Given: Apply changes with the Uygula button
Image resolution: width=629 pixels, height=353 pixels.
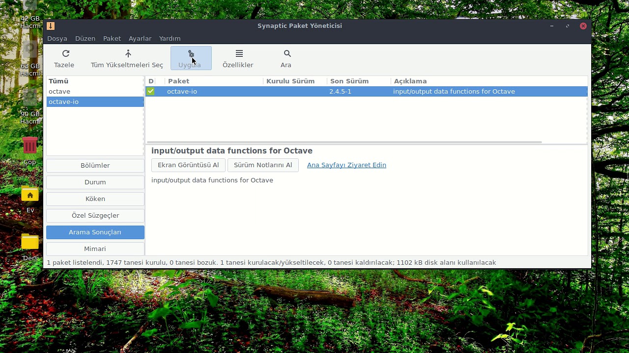Looking at the screenshot, I should [x=191, y=58].
